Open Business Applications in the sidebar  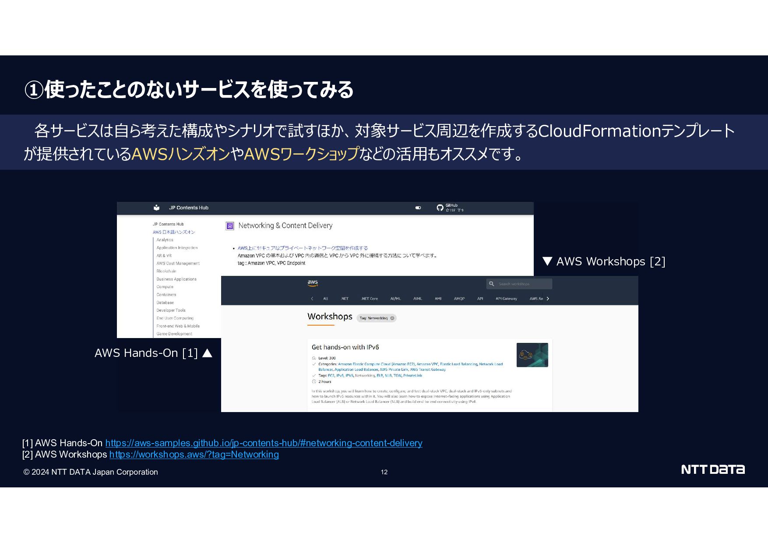click(176, 279)
